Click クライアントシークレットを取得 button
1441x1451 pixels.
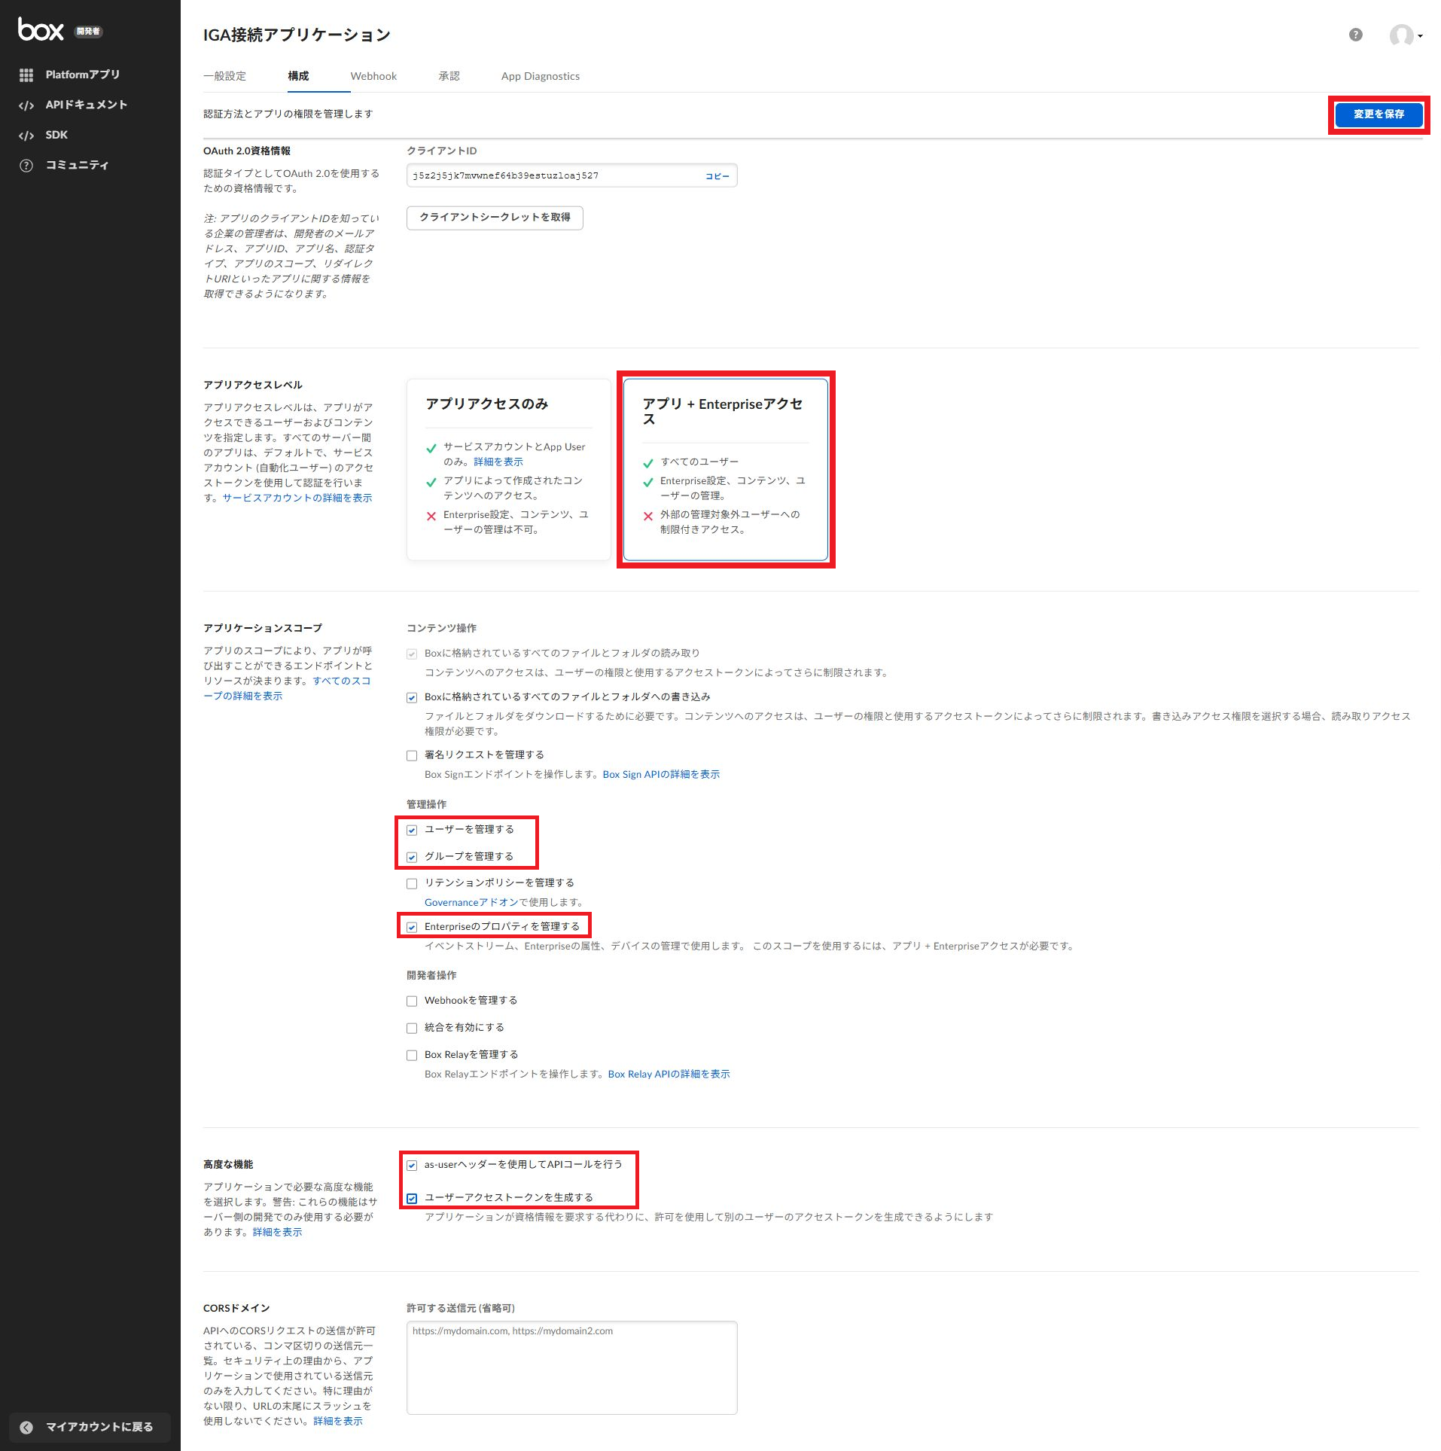click(x=495, y=218)
